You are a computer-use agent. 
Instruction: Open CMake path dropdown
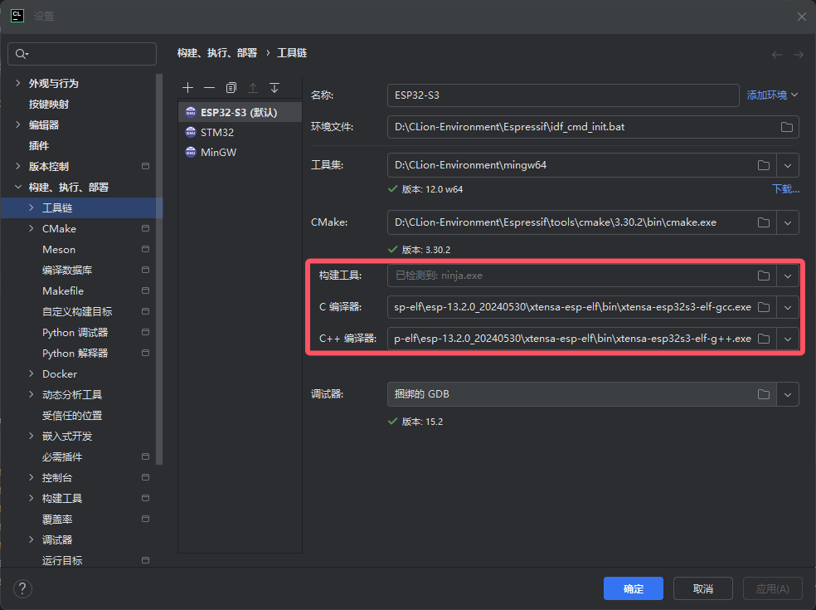pos(788,223)
